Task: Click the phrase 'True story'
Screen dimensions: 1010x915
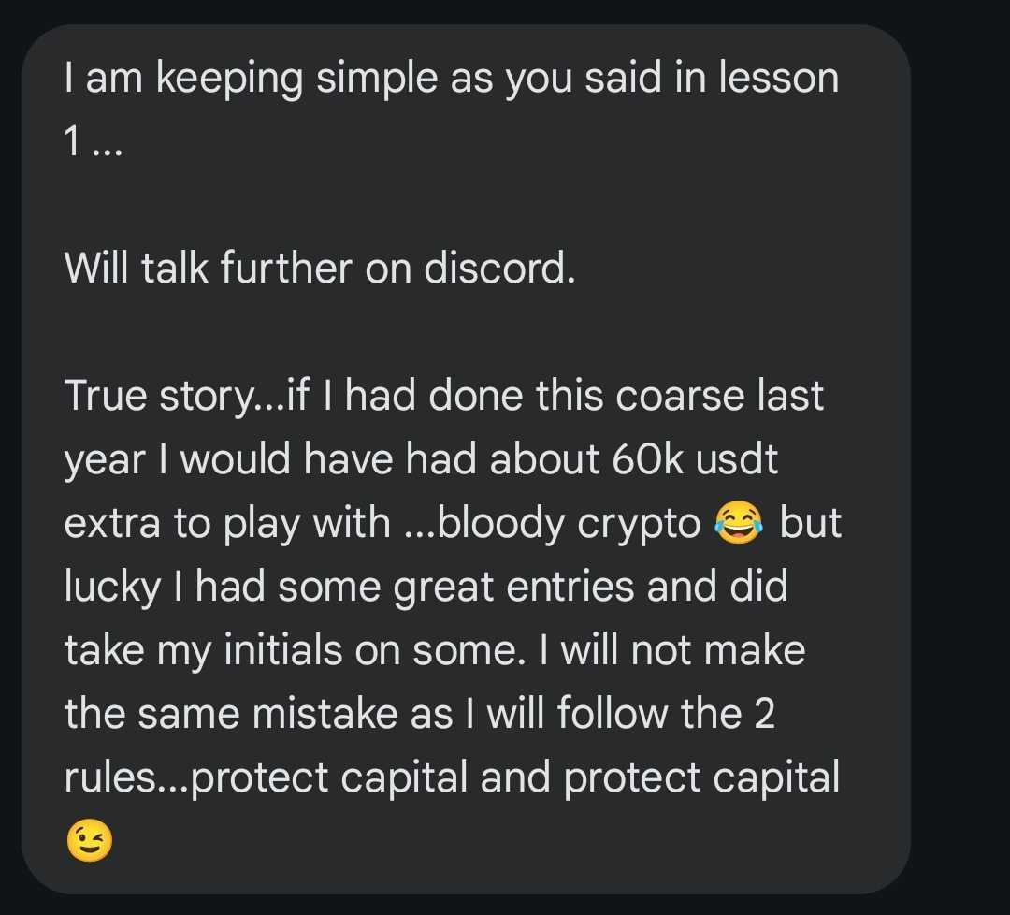Action: (159, 395)
